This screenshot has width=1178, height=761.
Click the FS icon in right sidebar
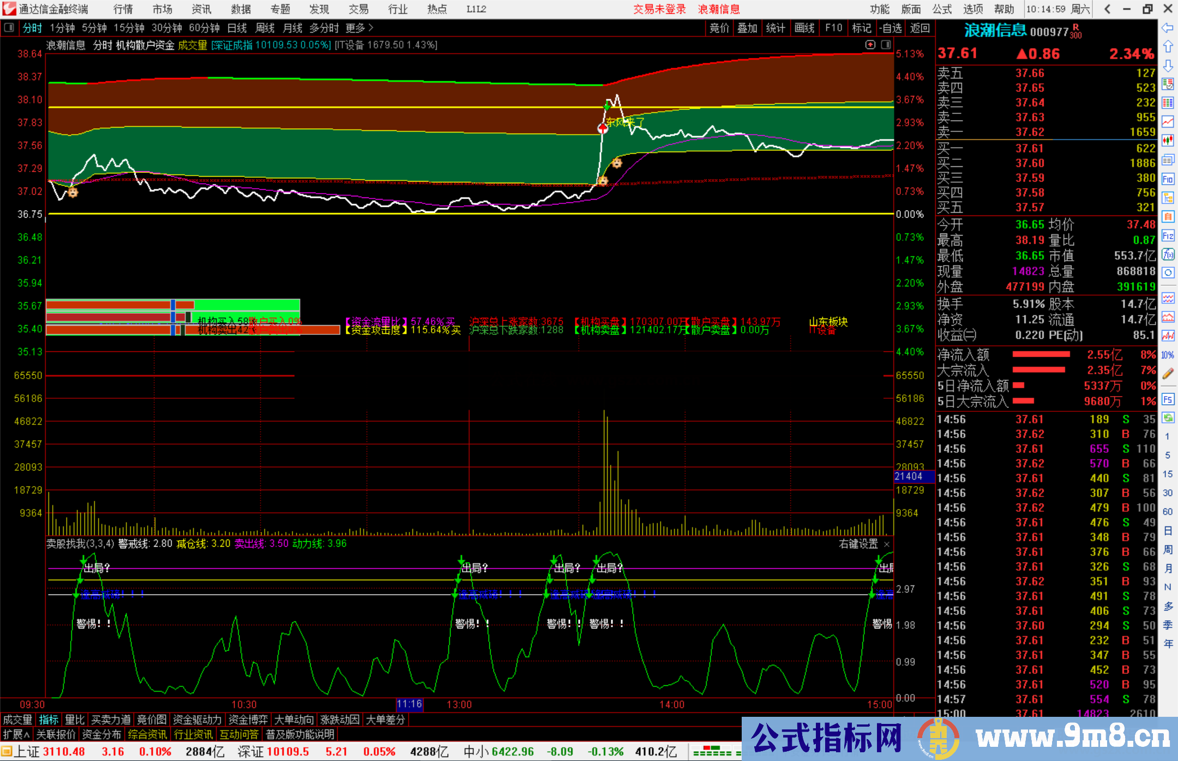[x=1168, y=399]
